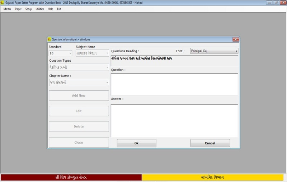
Task: Click inside the Answer text area
Action: click(x=174, y=120)
